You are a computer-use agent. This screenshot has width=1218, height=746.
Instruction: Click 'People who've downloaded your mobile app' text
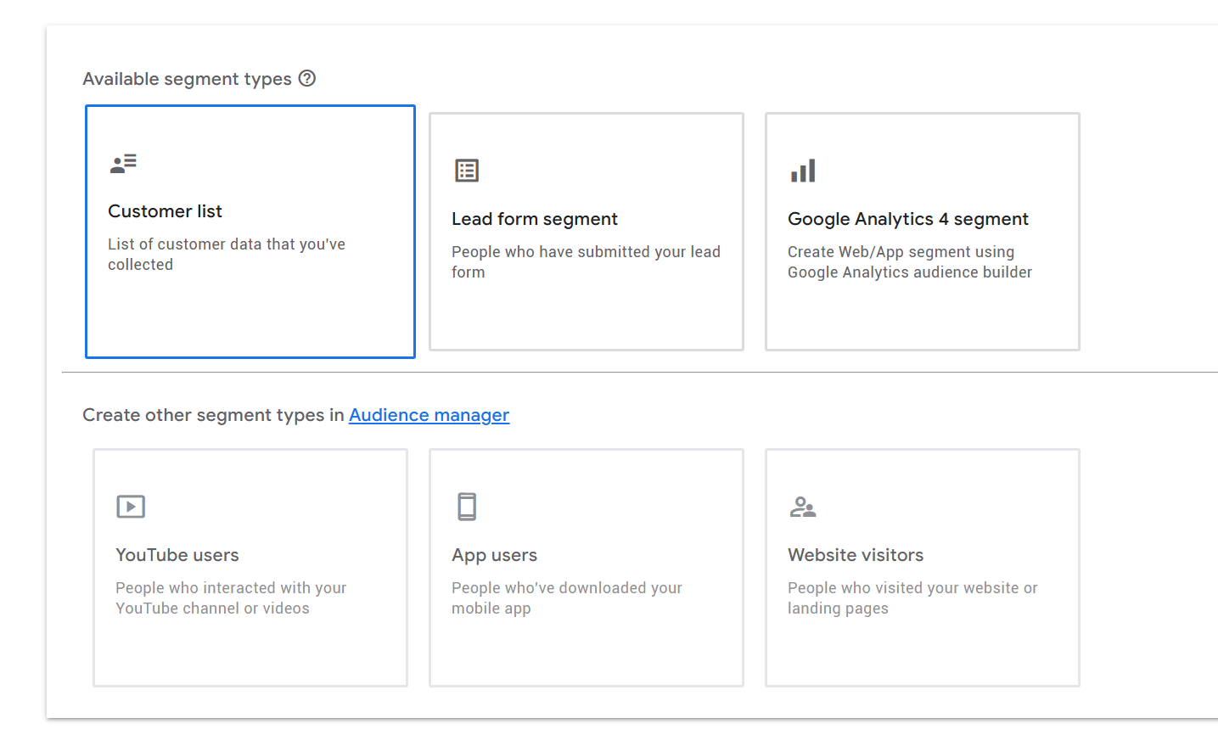[x=567, y=598]
